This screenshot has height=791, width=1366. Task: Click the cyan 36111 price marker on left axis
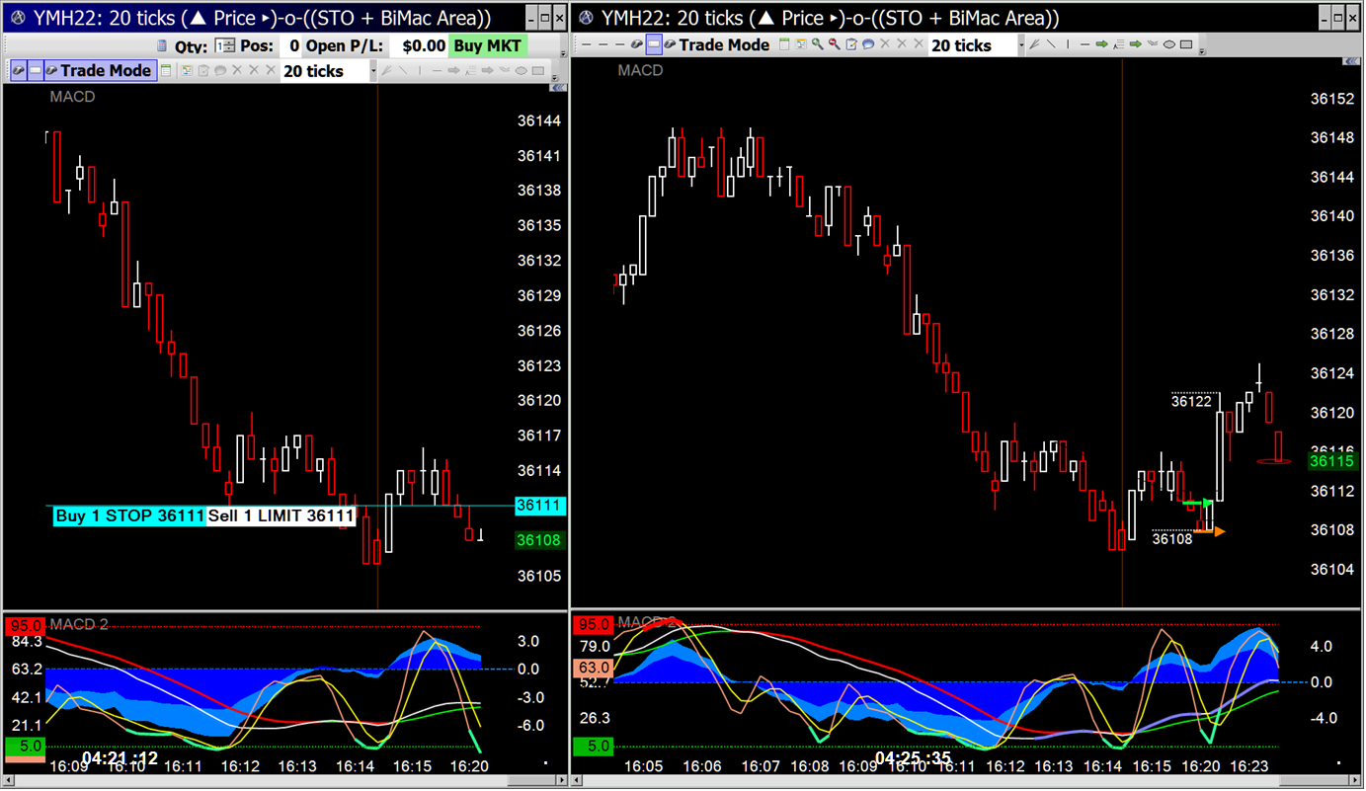point(539,506)
